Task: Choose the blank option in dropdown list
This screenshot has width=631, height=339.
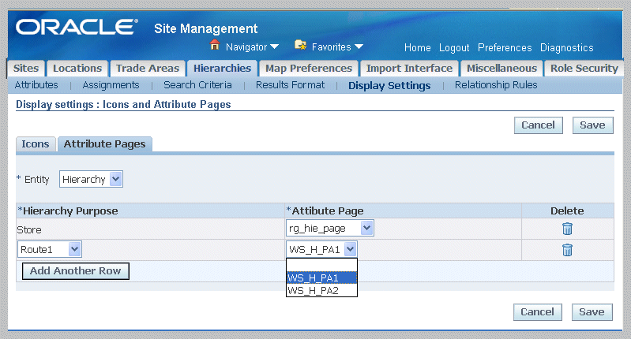Action: pyautogui.click(x=321, y=265)
